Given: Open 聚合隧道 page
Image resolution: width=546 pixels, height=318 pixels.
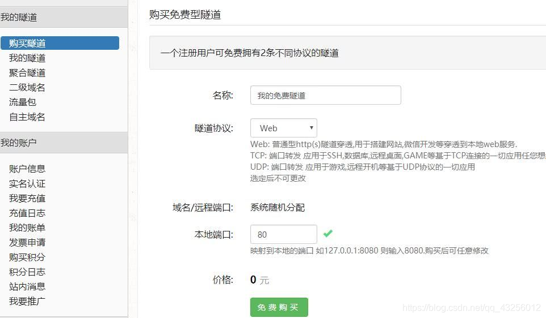Looking at the screenshot, I should [x=27, y=72].
